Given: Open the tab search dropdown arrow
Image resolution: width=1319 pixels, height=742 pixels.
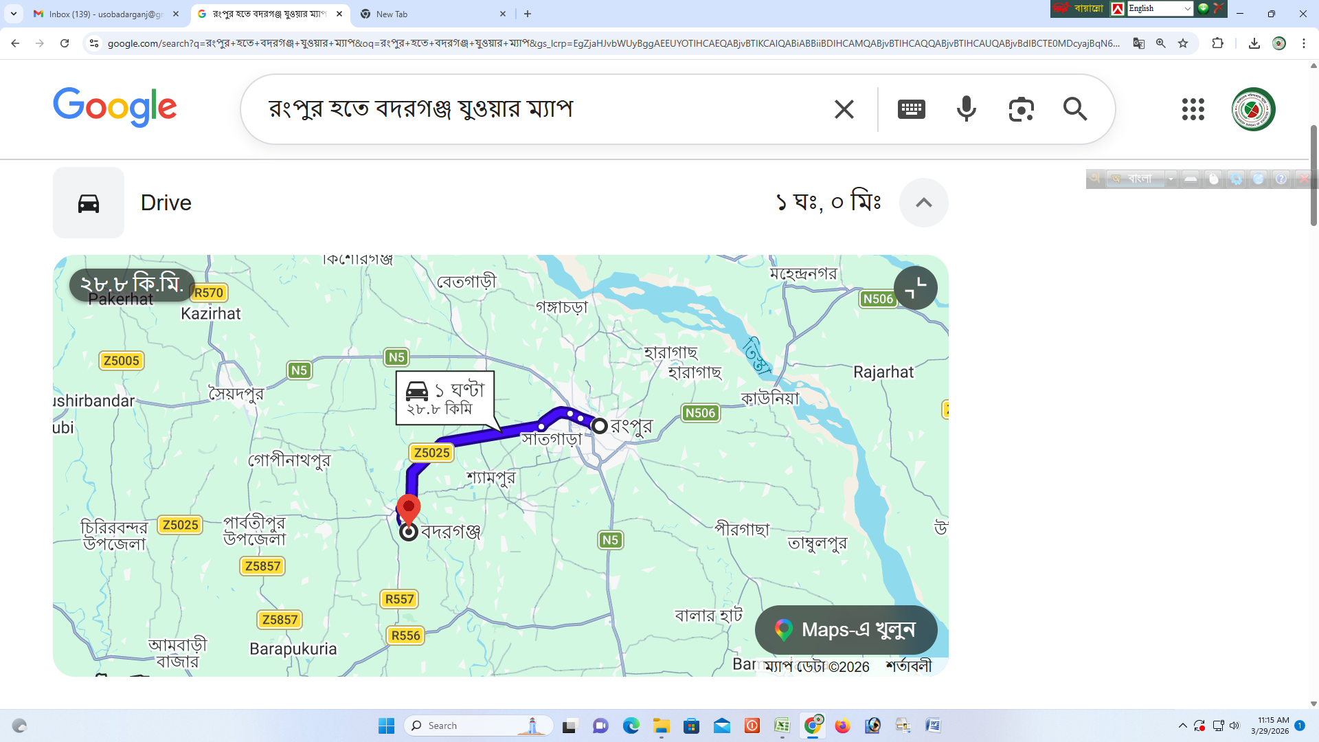Looking at the screenshot, I should [x=13, y=14].
